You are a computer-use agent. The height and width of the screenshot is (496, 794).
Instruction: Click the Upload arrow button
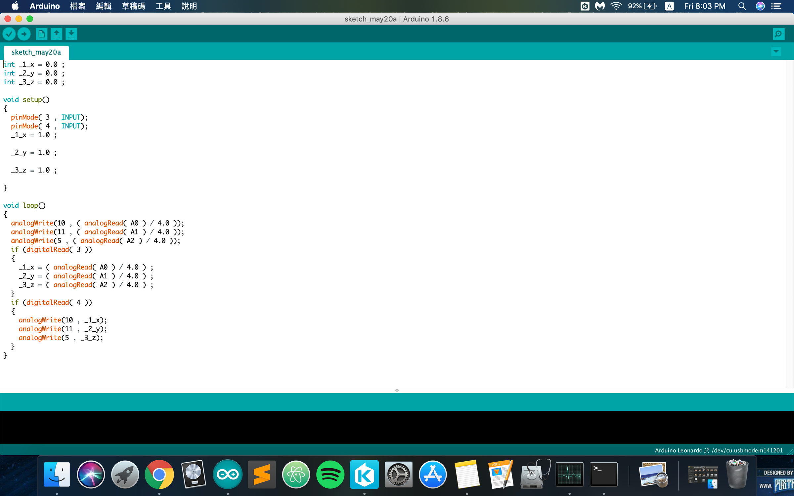click(x=24, y=34)
